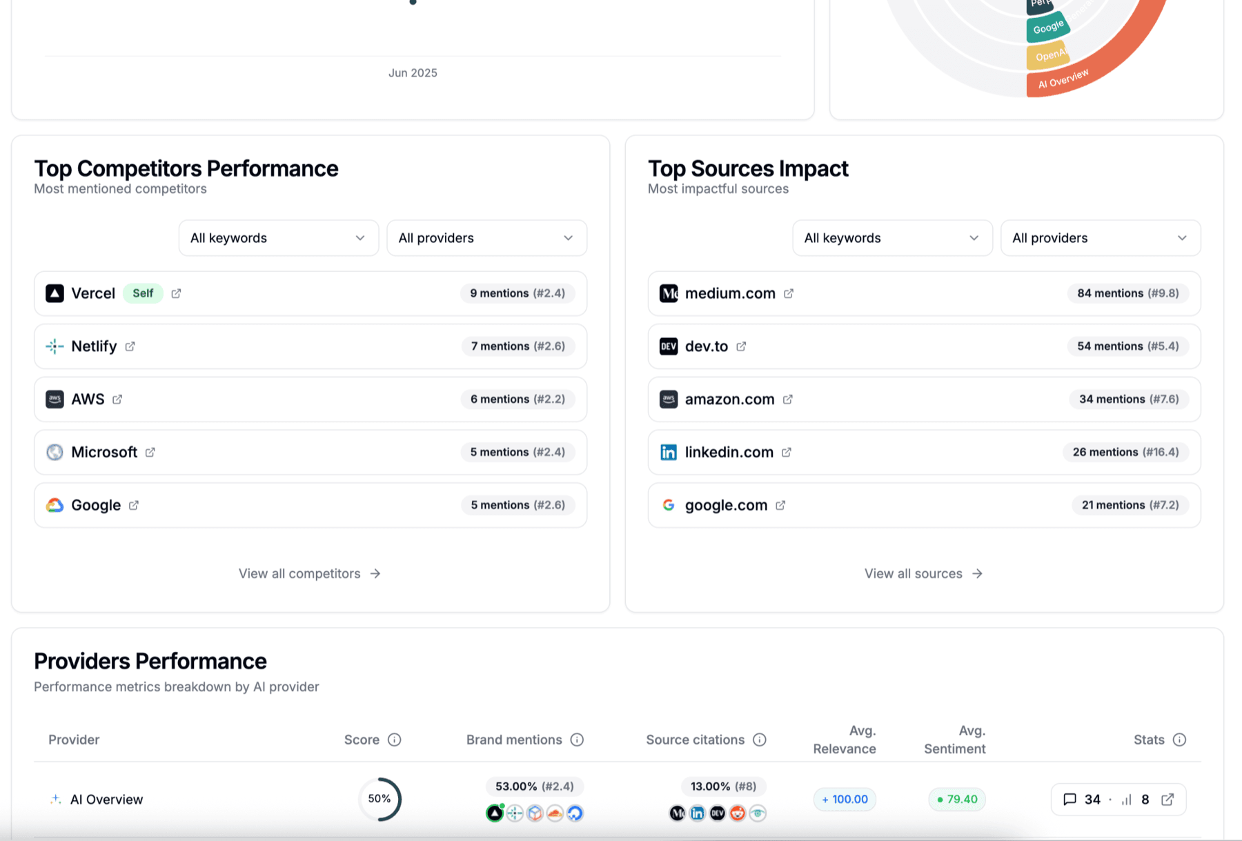The height and width of the screenshot is (841, 1242).
Task: Click the AWS logo icon
Action: coord(55,399)
